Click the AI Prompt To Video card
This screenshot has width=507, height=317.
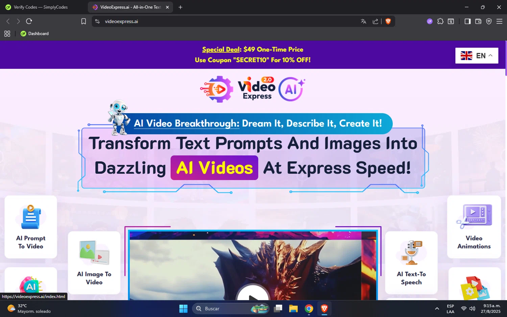(x=31, y=227)
